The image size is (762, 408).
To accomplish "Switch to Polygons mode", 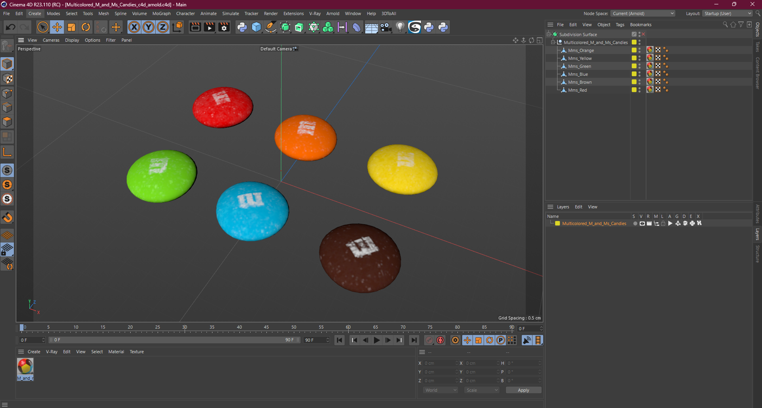I will [x=7, y=122].
